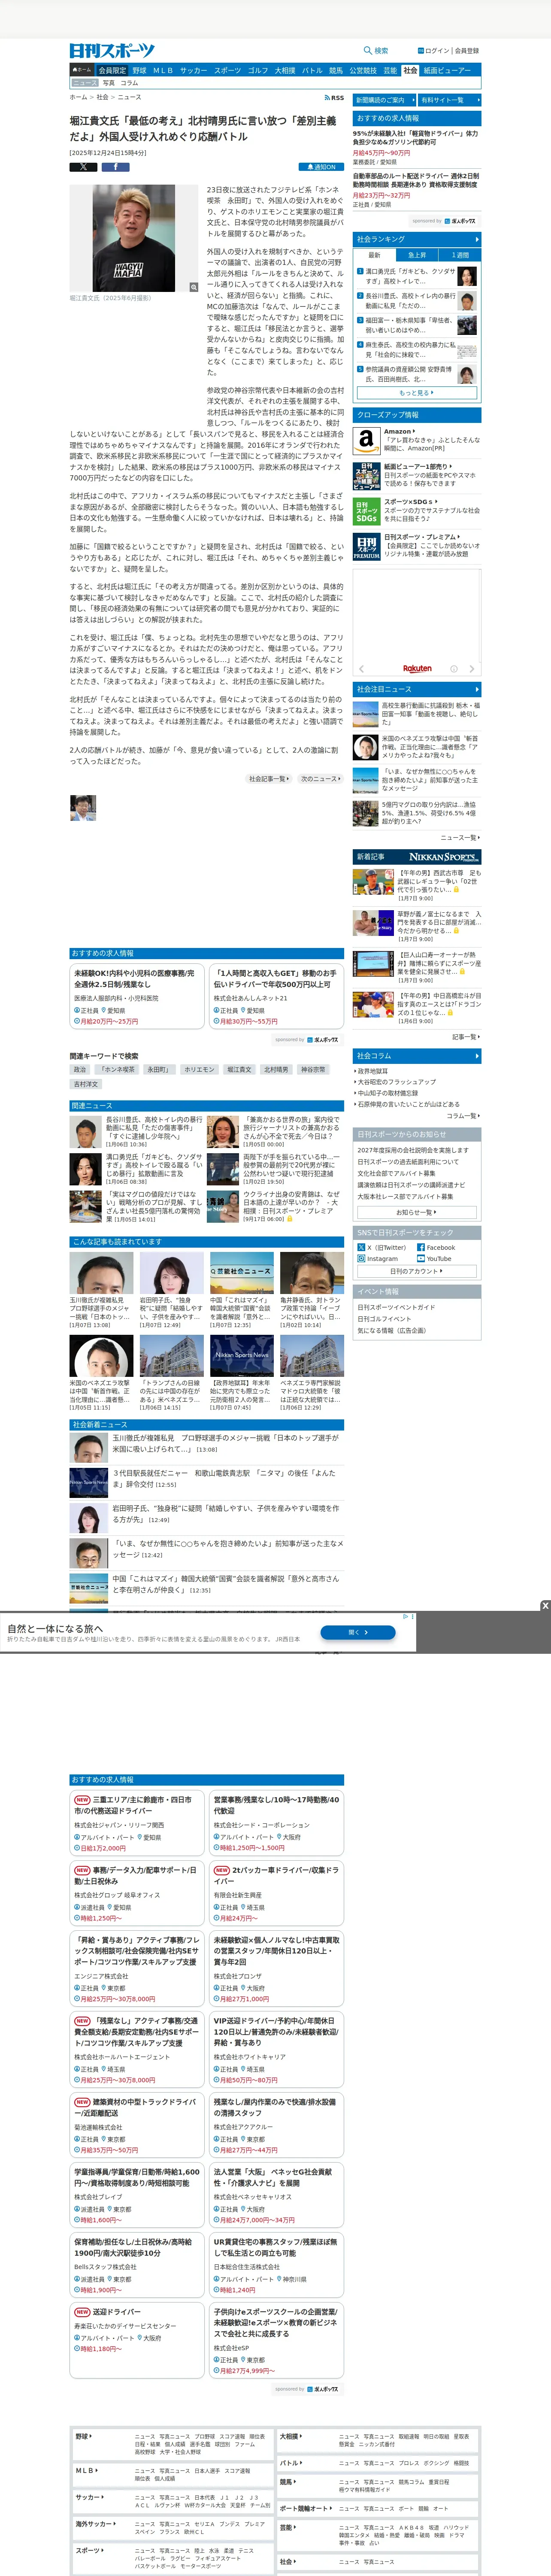Click ad choices icon on banner
The image size is (551, 2576).
pos(406,1616)
